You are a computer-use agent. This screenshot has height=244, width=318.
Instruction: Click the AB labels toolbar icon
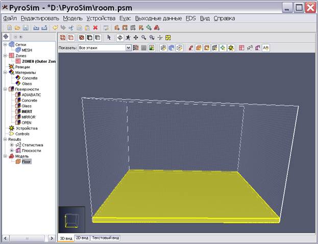click(x=265, y=48)
